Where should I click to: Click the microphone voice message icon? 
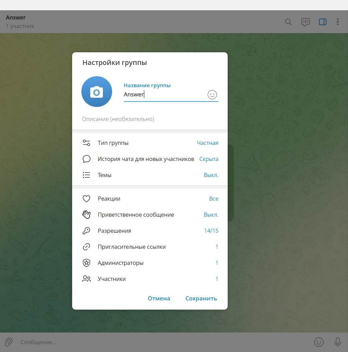pyautogui.click(x=338, y=342)
